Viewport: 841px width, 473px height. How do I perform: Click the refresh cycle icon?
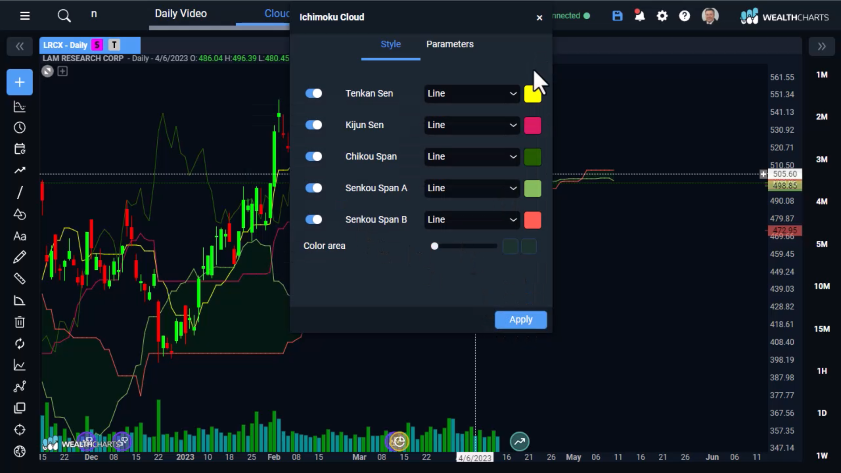tap(20, 344)
